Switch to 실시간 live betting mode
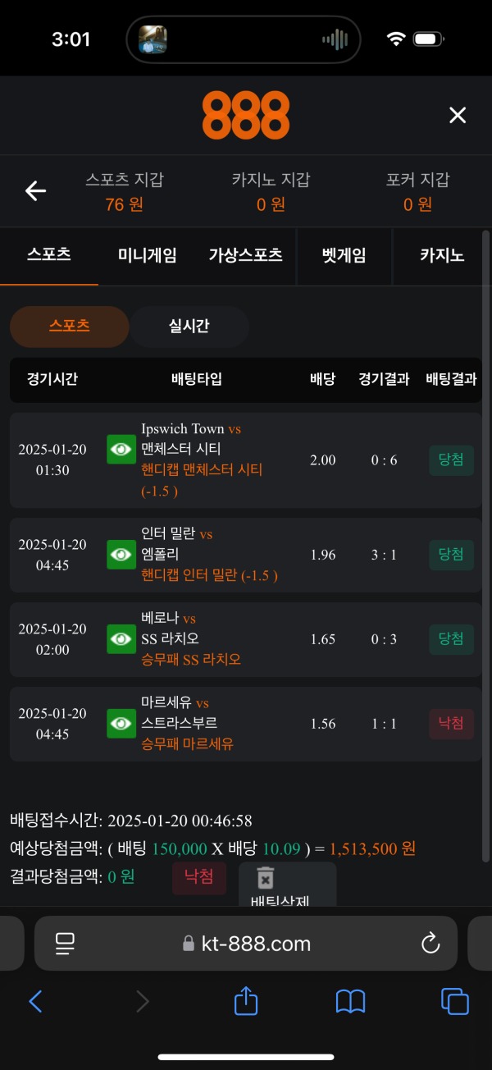Screen dimensions: 492x1070 (x=189, y=326)
